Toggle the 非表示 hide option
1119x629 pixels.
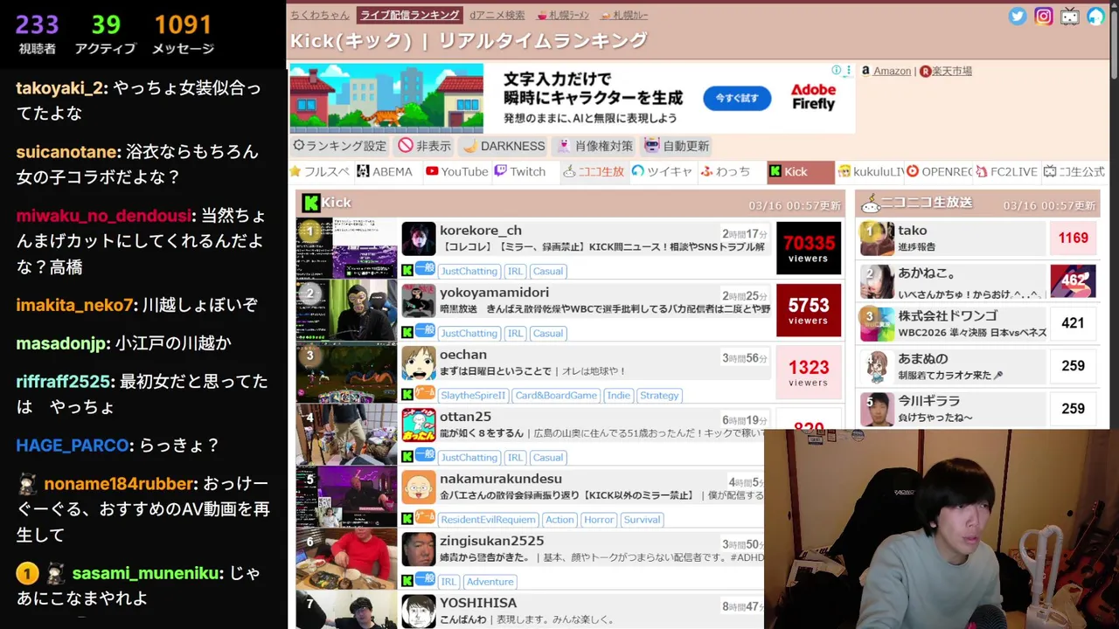pyautogui.click(x=424, y=146)
